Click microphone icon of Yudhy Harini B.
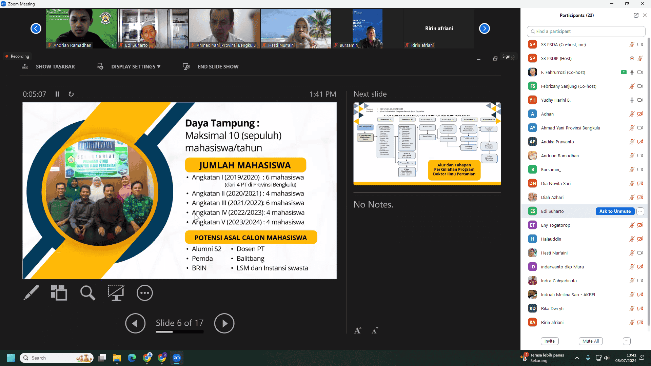 click(632, 100)
